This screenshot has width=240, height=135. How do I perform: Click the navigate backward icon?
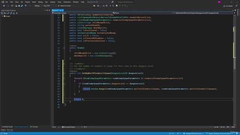[x=4, y=6]
